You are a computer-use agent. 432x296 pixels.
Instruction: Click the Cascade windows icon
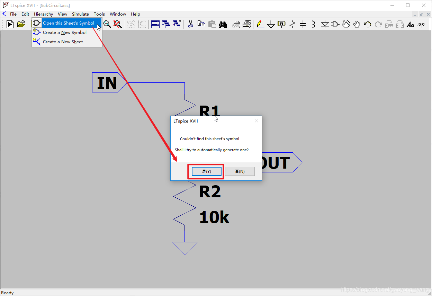coord(166,24)
